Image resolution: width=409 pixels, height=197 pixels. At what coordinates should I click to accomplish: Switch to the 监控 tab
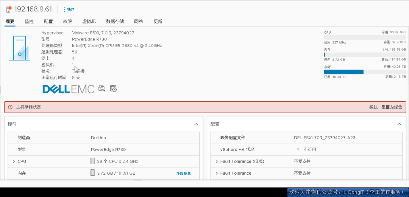coord(29,22)
